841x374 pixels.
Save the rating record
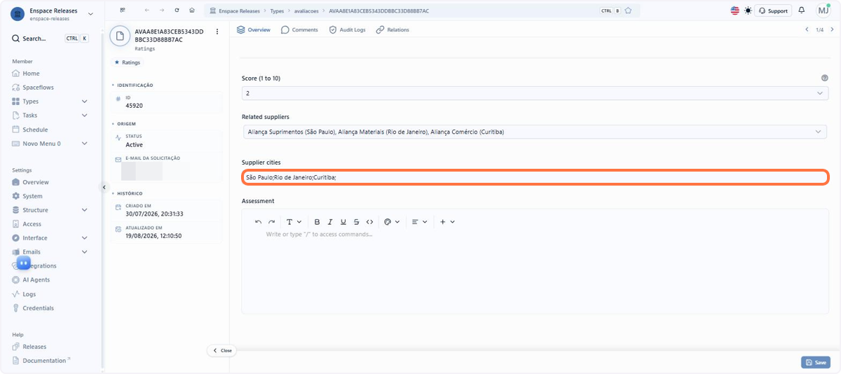[x=816, y=362]
